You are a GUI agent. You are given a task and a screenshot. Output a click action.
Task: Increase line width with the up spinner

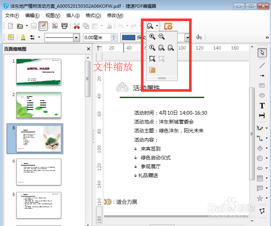click(114, 36)
